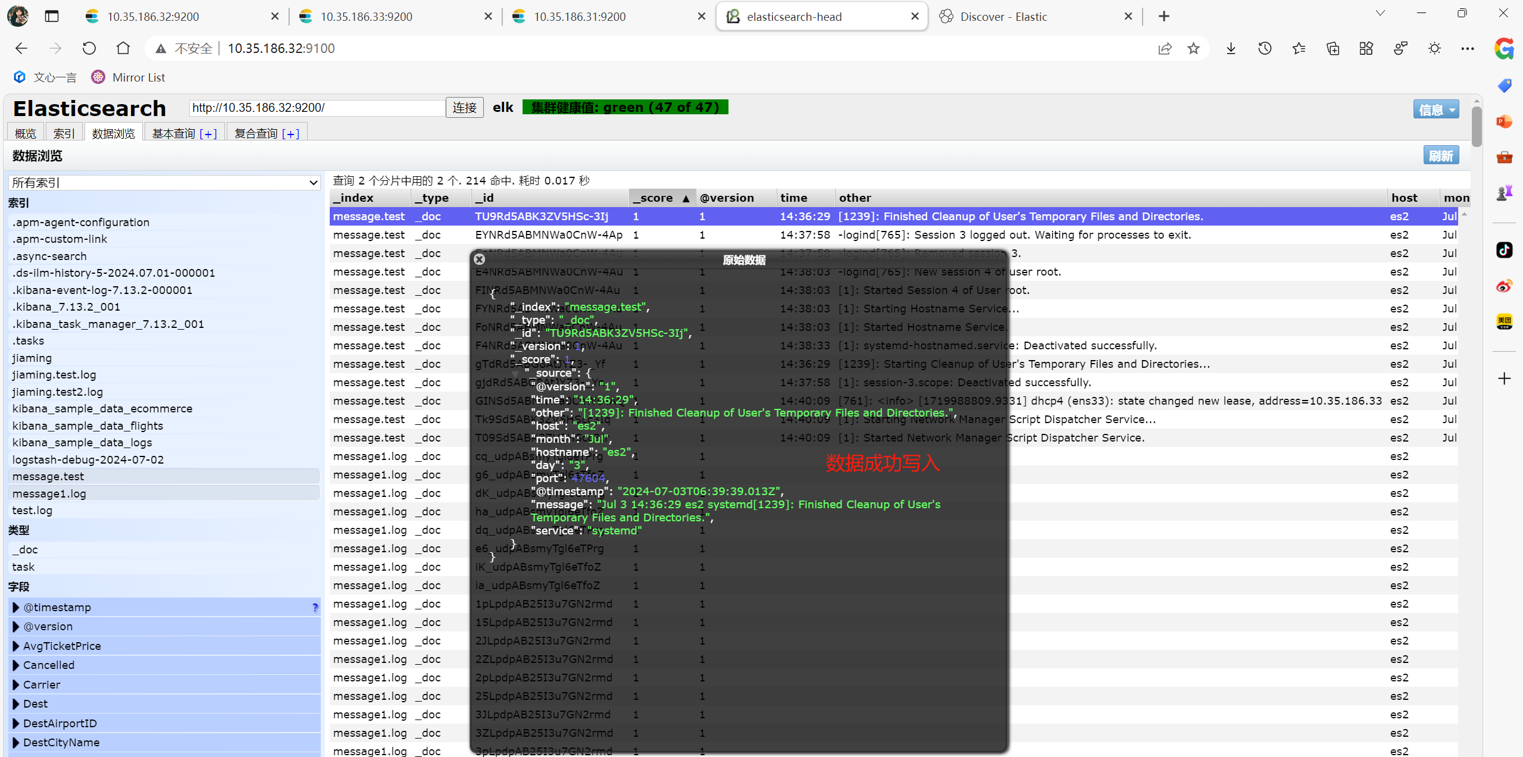Select the message1.log index in sidebar
Image resolution: width=1523 pixels, height=757 pixels.
(x=164, y=493)
